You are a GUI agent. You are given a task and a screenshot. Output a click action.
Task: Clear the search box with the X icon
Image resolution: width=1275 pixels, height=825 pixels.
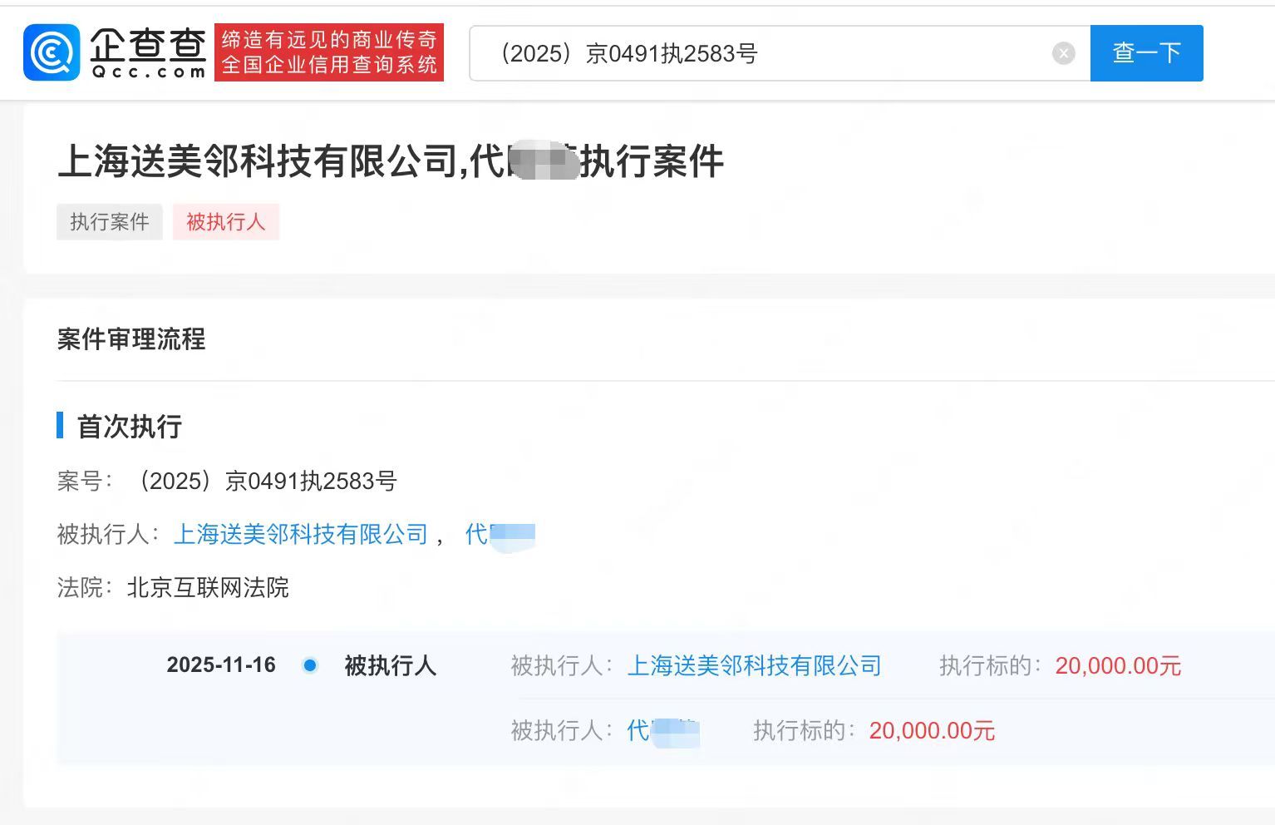1063,53
